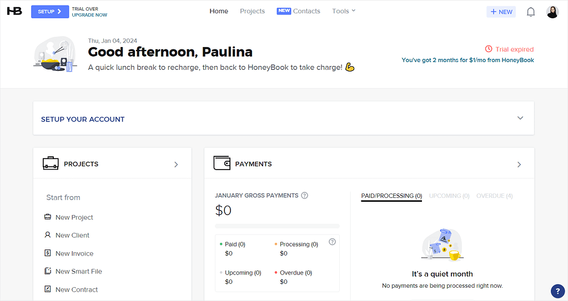Show payment status breakdown help icon

coord(332,242)
